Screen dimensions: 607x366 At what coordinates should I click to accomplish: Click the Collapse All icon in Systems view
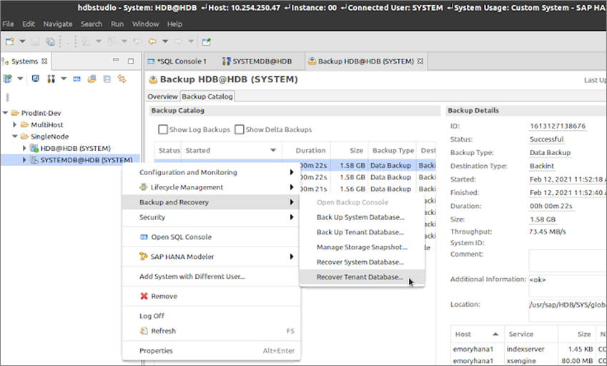[107, 79]
